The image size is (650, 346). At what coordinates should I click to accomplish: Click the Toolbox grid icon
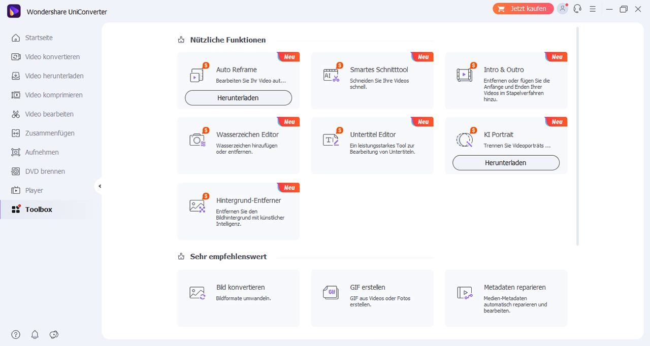click(16, 209)
